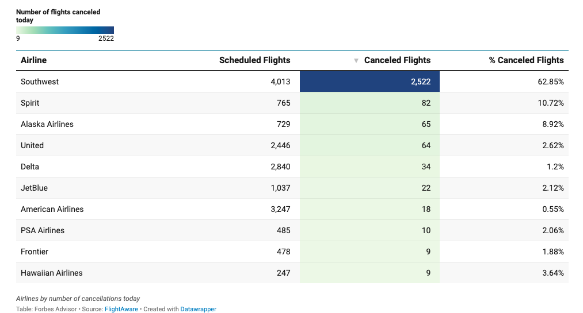Click Spirit's 82 canceled flights cell

[x=369, y=103]
